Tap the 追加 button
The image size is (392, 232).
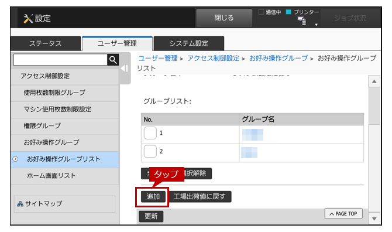153,197
